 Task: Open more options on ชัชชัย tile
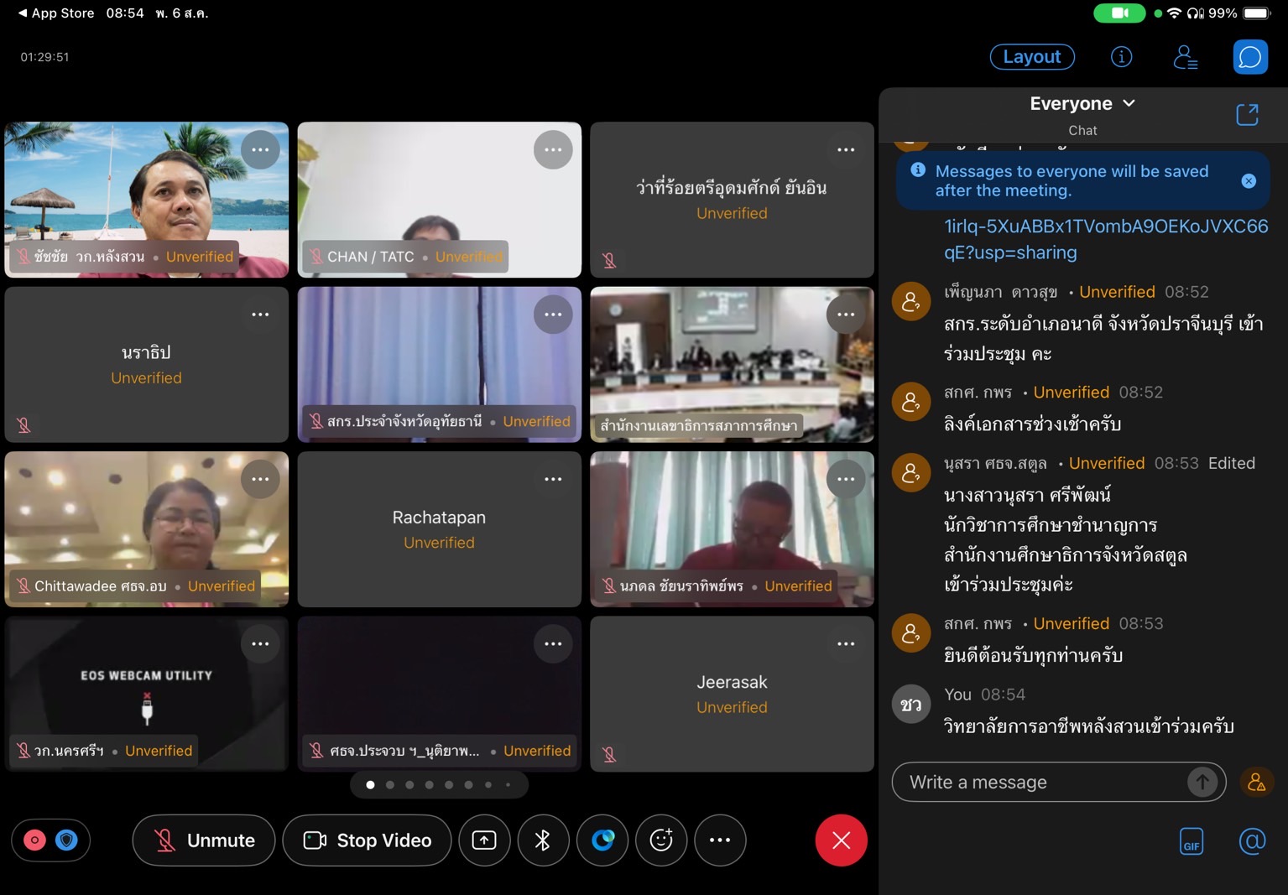tap(260, 150)
